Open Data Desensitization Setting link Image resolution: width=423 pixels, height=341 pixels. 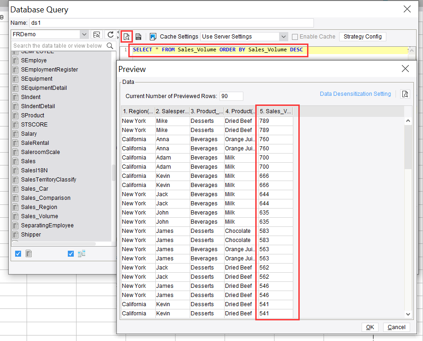coord(355,94)
